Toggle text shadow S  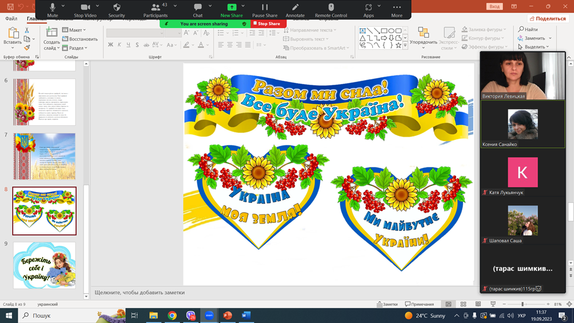pyautogui.click(x=137, y=45)
